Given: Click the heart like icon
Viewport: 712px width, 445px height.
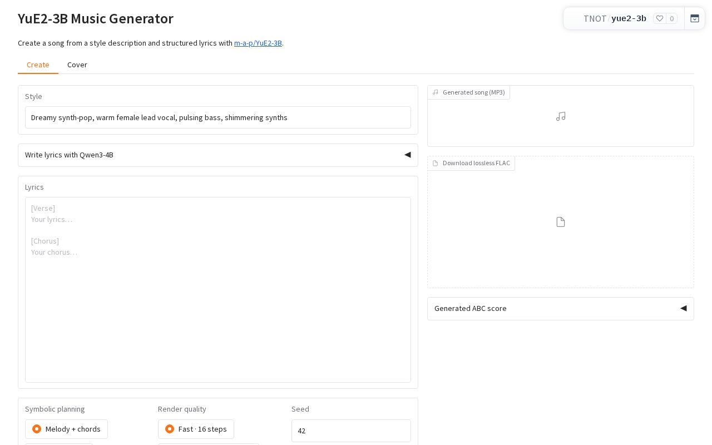Looking at the screenshot, I should click(x=660, y=18).
